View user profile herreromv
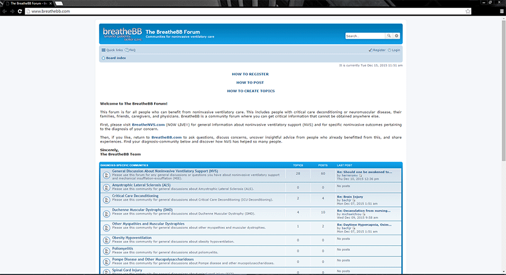Image resolution: width=506 pixels, height=275 pixels. click(350, 175)
